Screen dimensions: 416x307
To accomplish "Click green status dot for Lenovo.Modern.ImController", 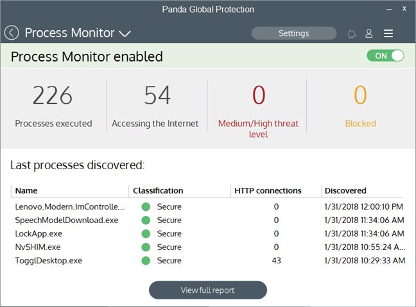I will (x=146, y=206).
